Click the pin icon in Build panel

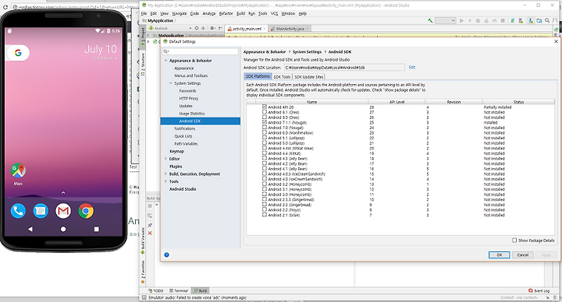click(150, 225)
